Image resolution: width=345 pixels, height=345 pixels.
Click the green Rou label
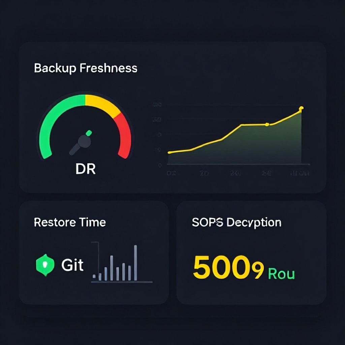point(281,274)
